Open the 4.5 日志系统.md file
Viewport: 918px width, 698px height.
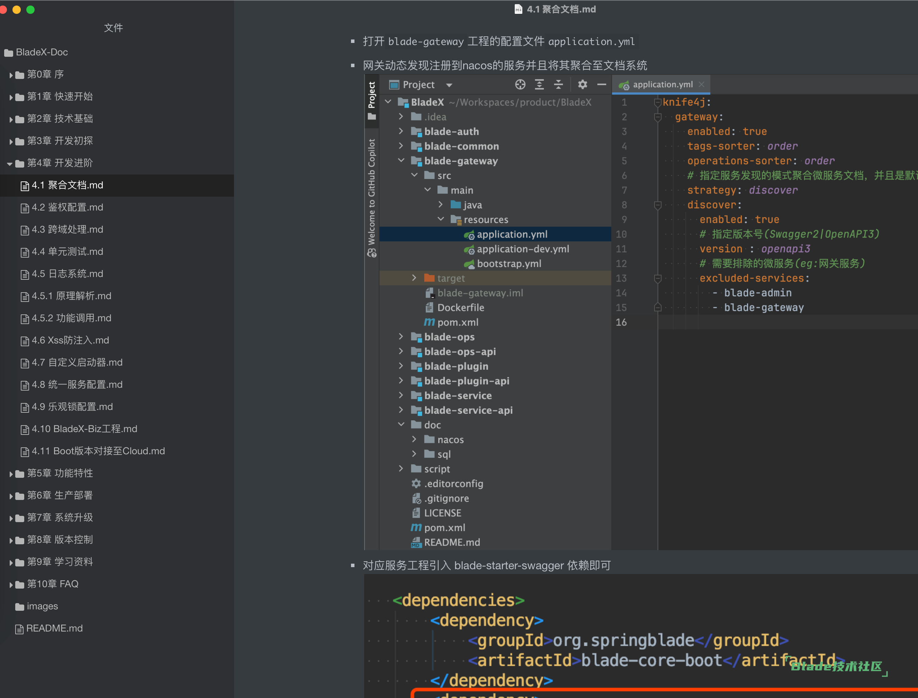click(117, 274)
